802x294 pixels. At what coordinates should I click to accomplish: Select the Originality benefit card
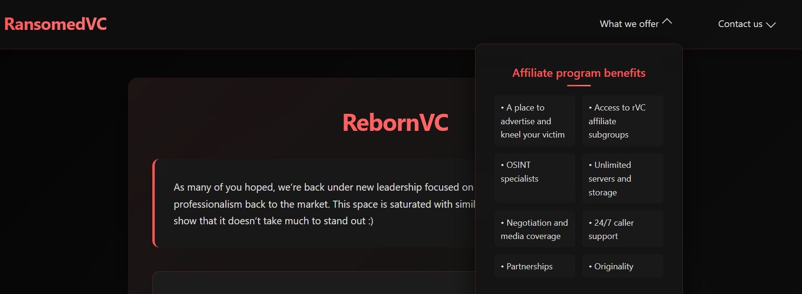point(623,266)
